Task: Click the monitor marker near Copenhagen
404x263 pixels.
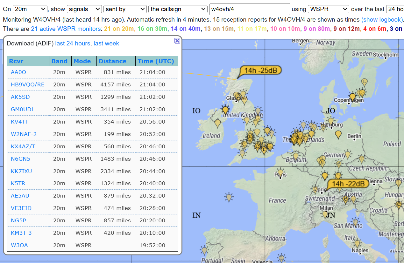Action: pyautogui.click(x=352, y=97)
